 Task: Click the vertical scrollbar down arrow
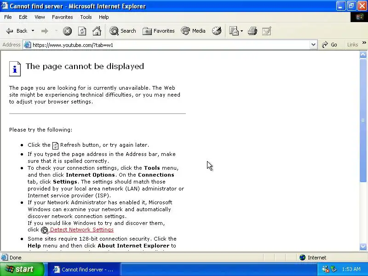[363, 247]
